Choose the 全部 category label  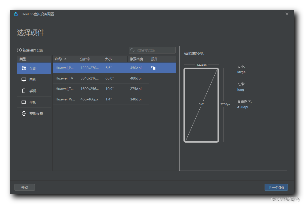[33, 68]
